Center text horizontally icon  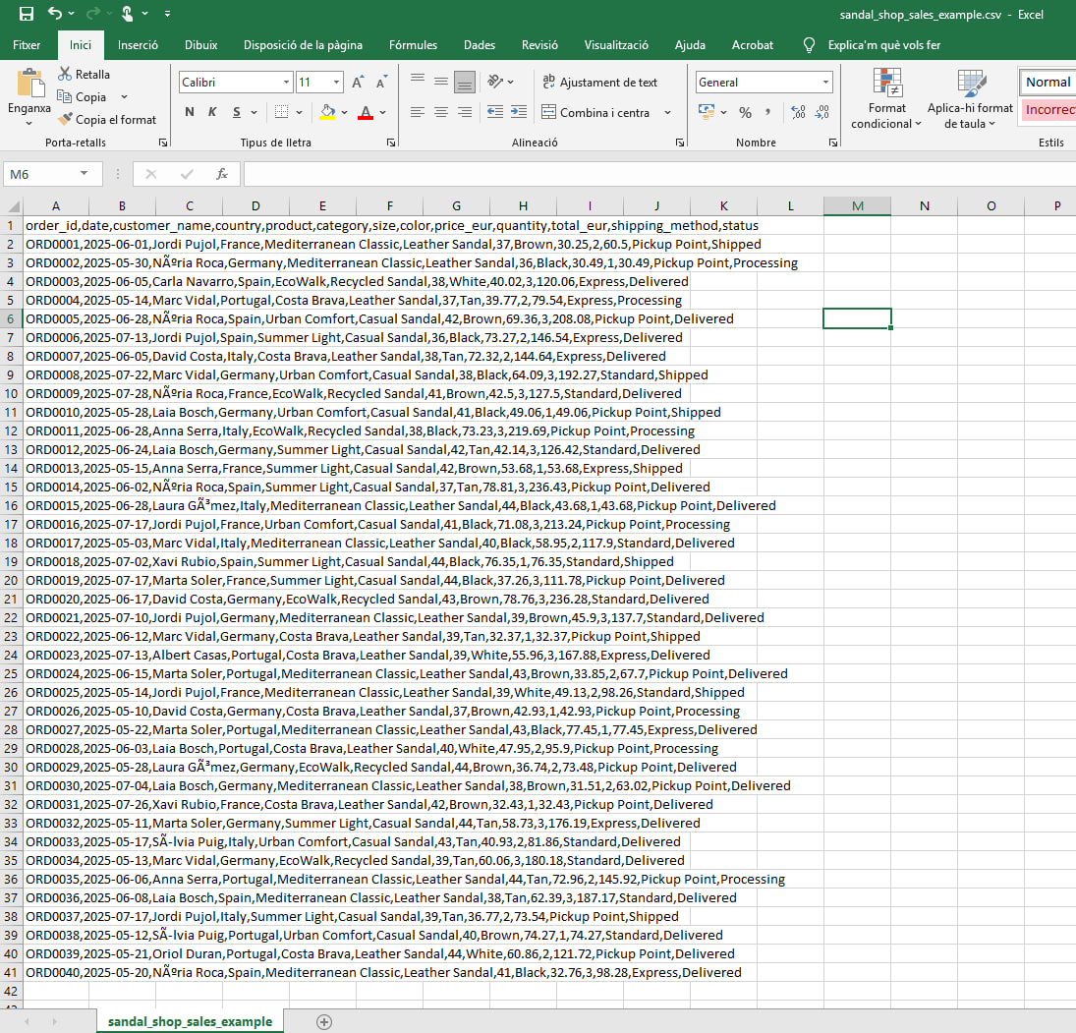tap(441, 112)
